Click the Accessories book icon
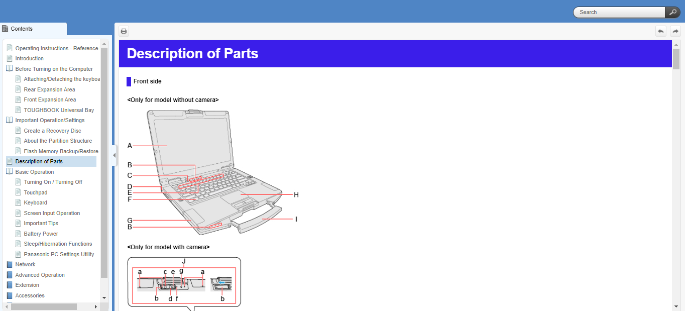 9,295
